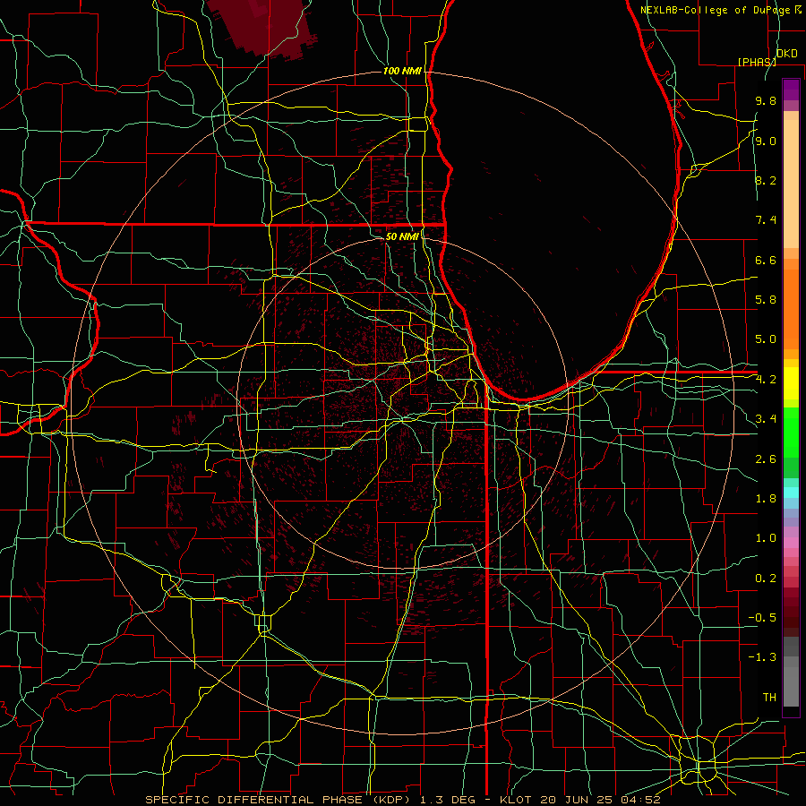Select the 7.4 legend value

tap(766, 220)
